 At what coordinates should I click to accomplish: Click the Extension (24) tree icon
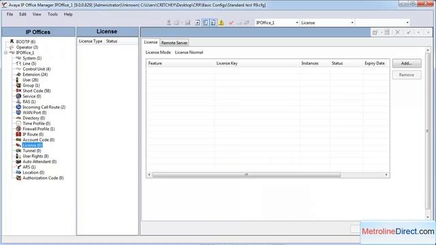pyautogui.click(x=18, y=74)
